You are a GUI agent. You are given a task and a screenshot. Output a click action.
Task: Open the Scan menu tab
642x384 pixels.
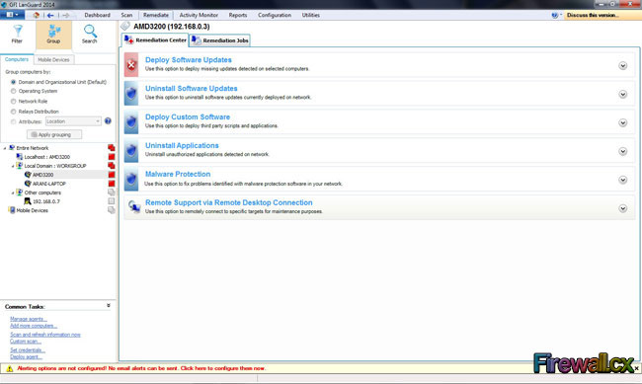click(x=127, y=15)
